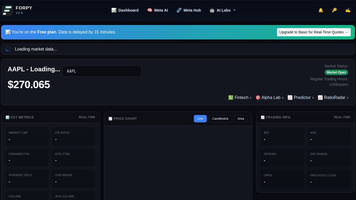Viewport: 356px width, 200px height.
Task: Switch to Area chart type
Action: pyautogui.click(x=241, y=119)
